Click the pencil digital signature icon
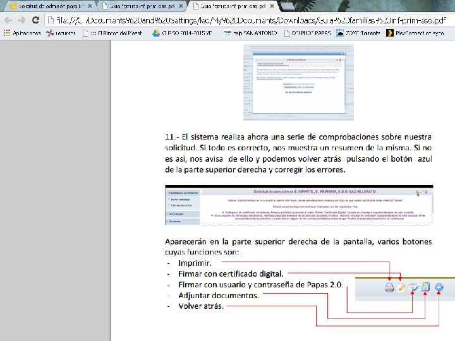 click(401, 287)
